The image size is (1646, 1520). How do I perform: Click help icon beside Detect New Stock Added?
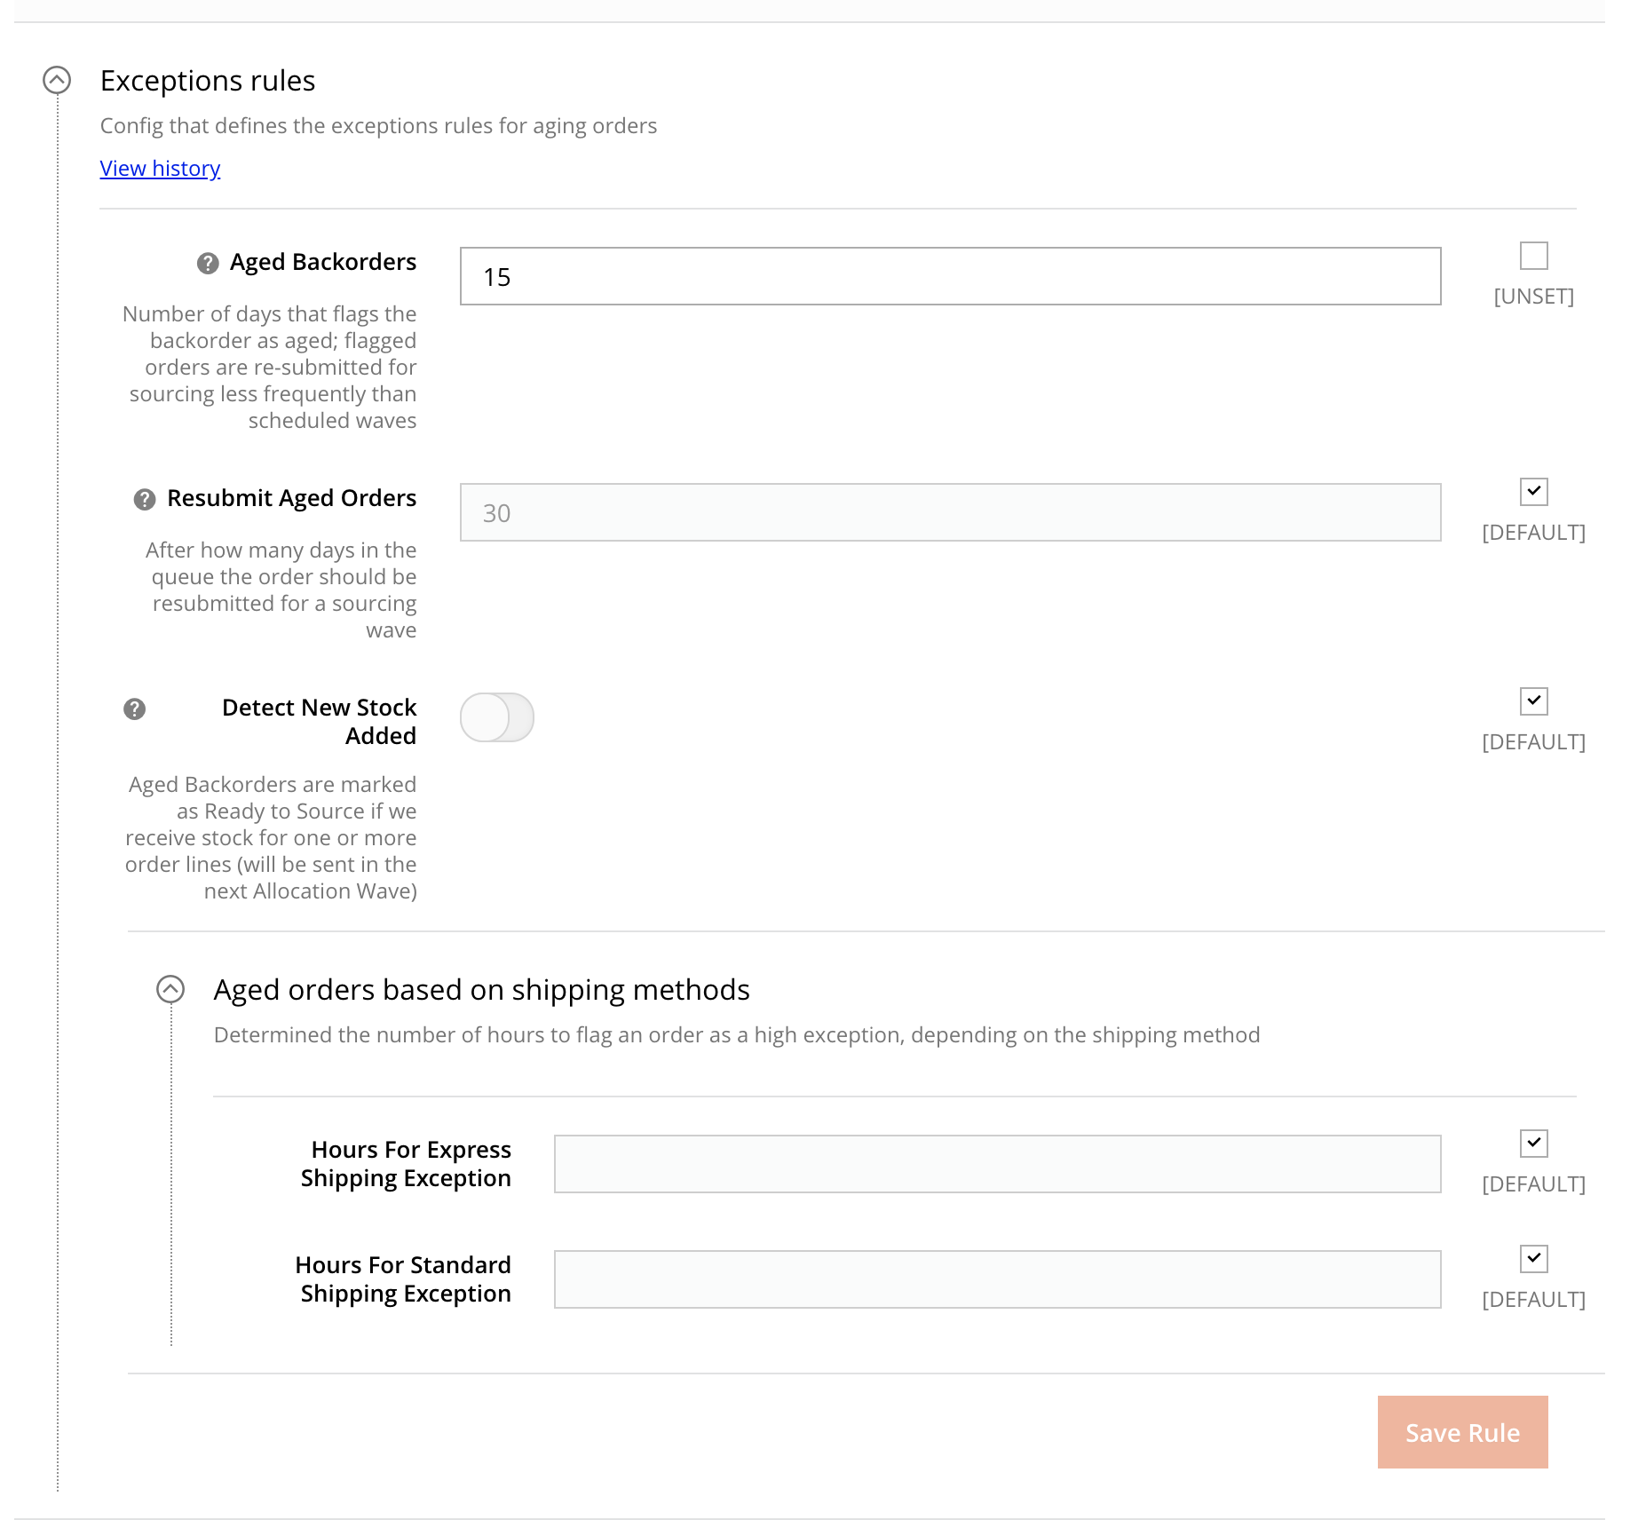pos(134,709)
